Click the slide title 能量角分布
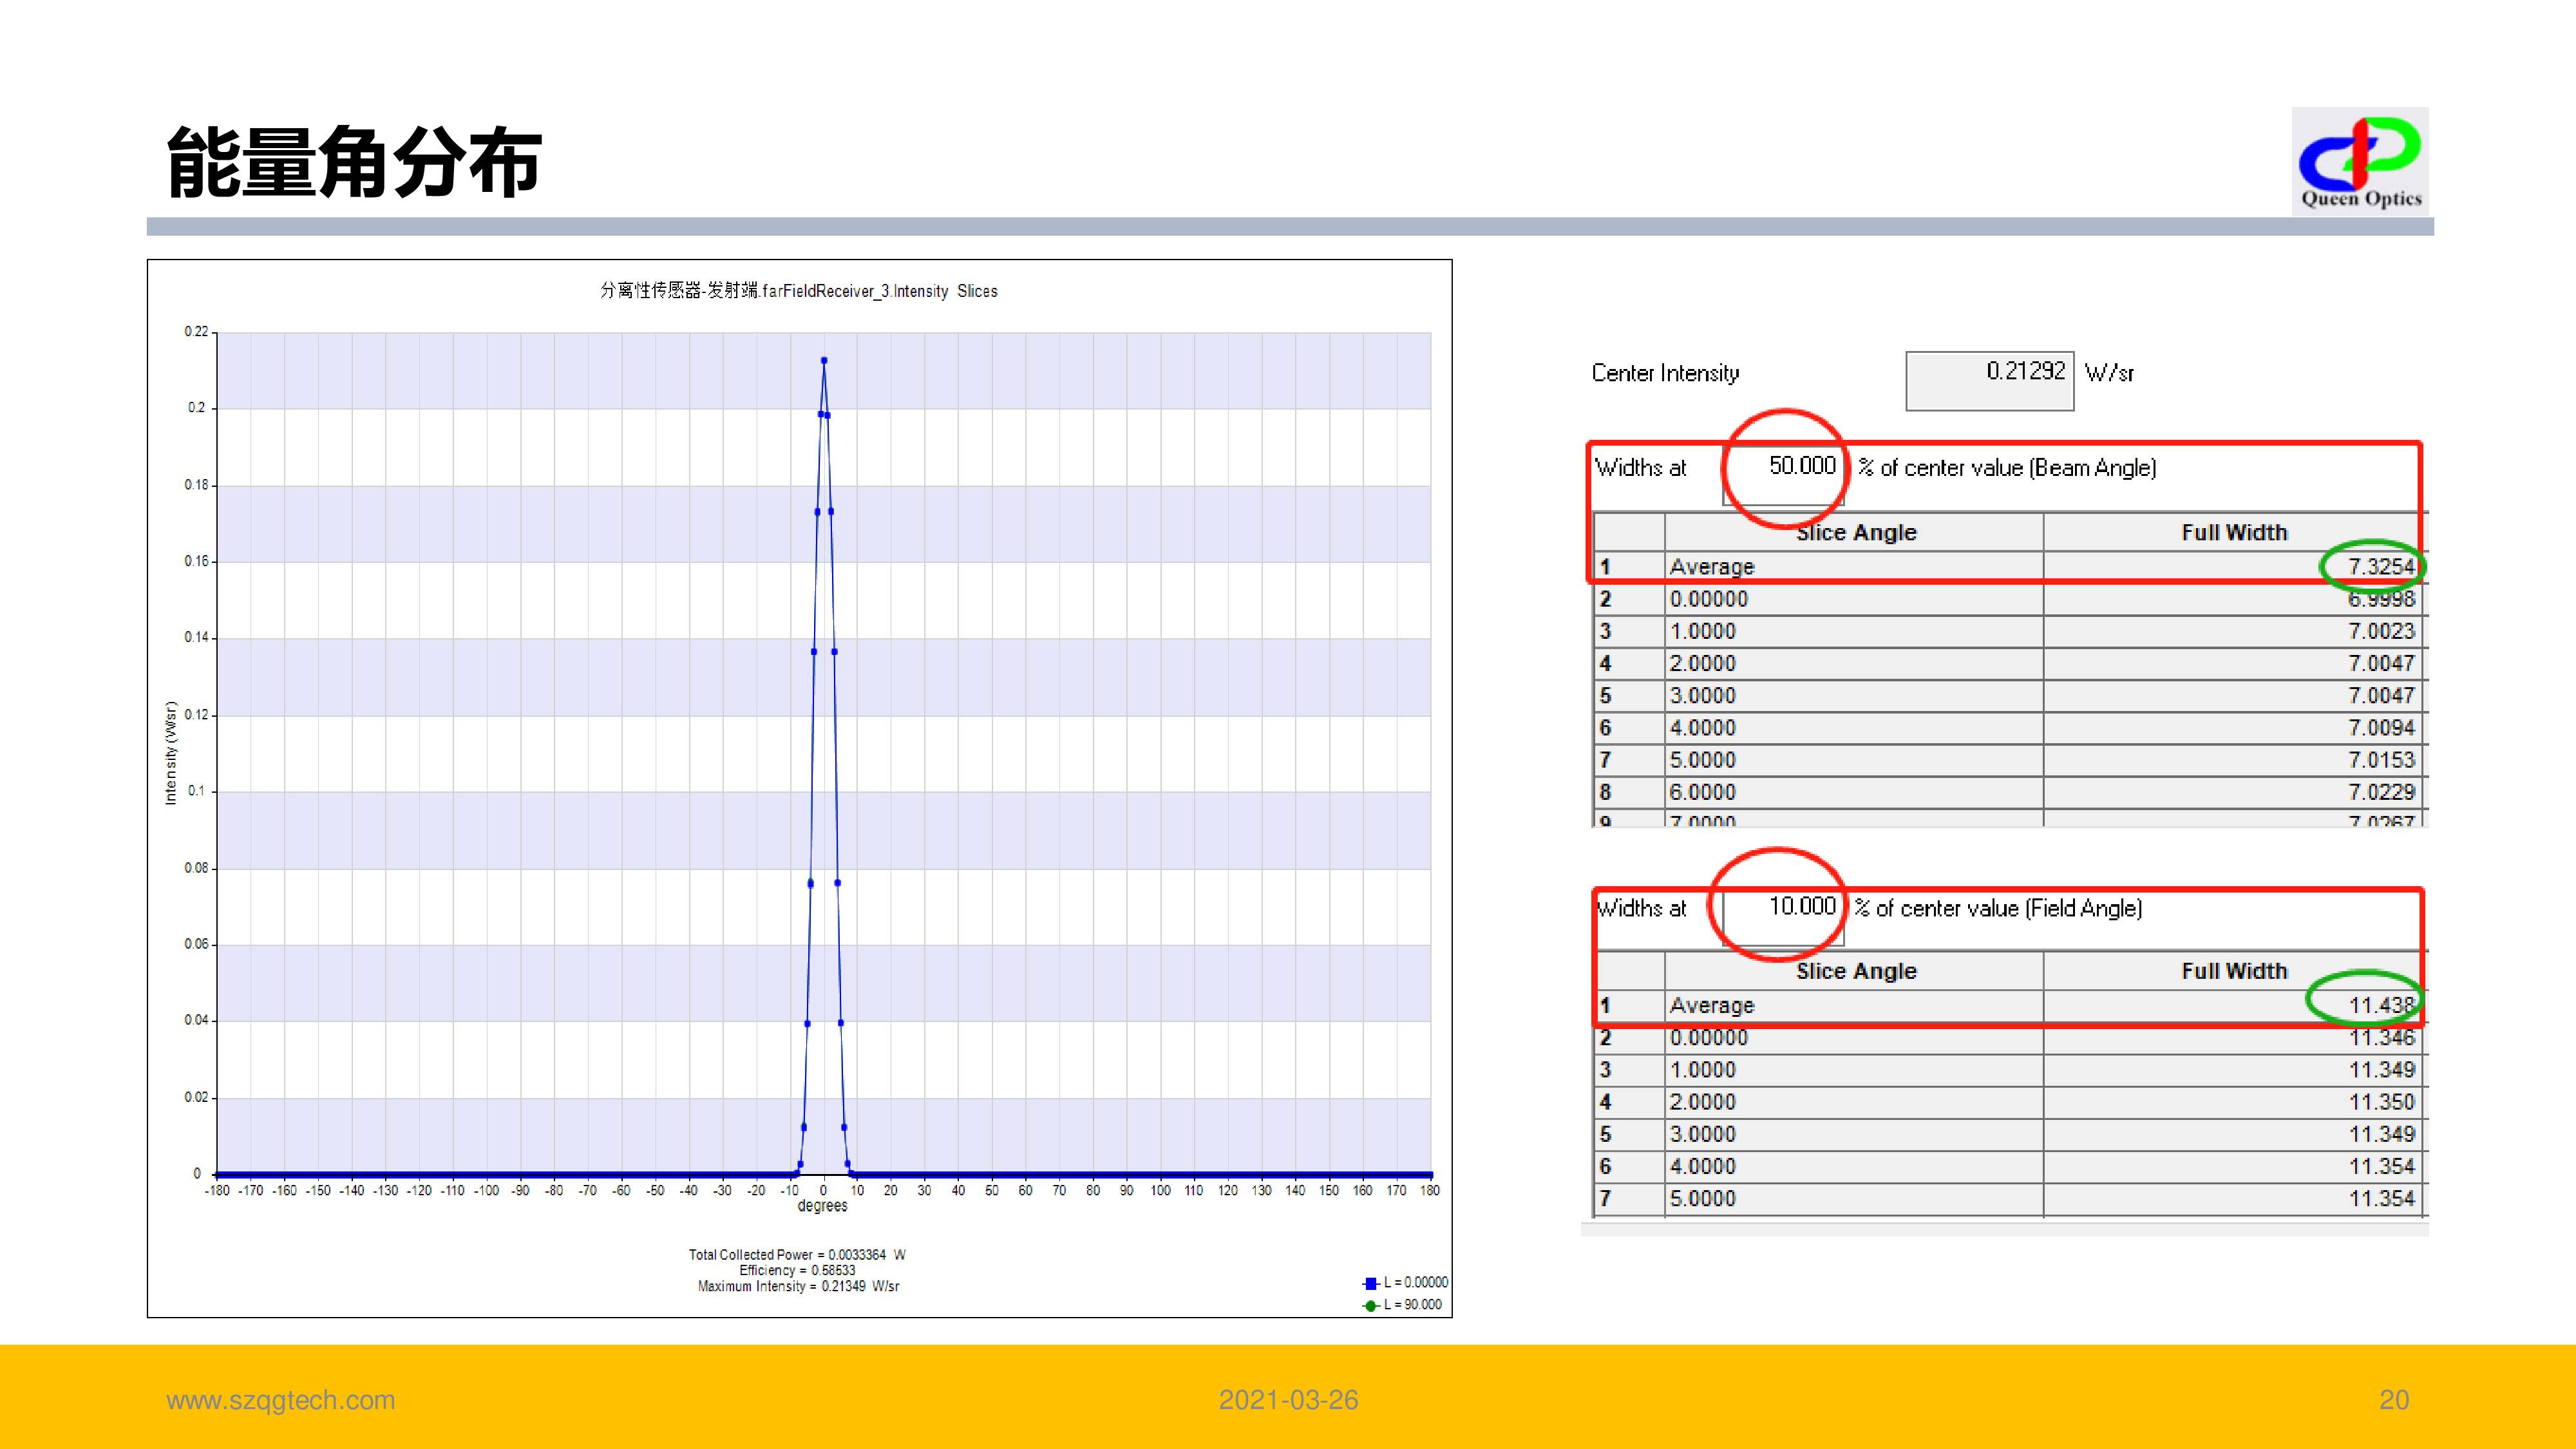The width and height of the screenshot is (2576, 1449). [354, 162]
